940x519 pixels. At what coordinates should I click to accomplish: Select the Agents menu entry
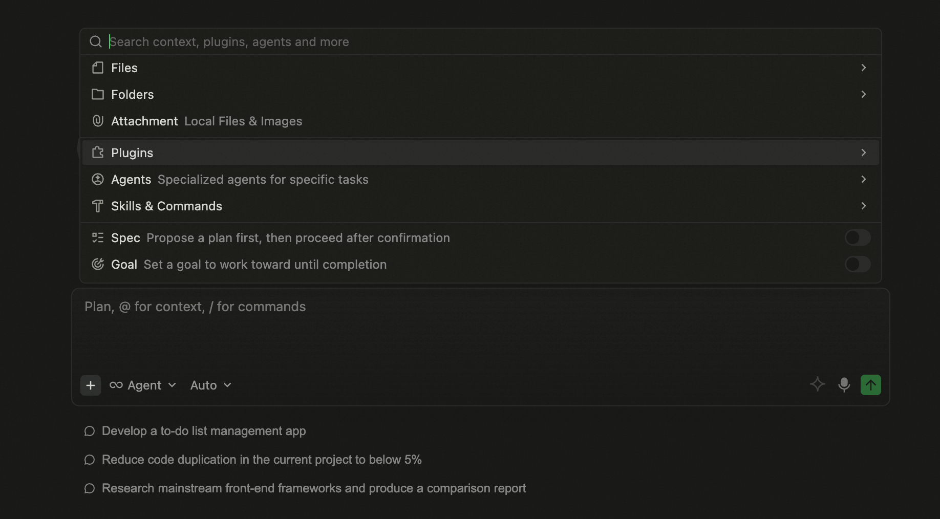pyautogui.click(x=480, y=179)
